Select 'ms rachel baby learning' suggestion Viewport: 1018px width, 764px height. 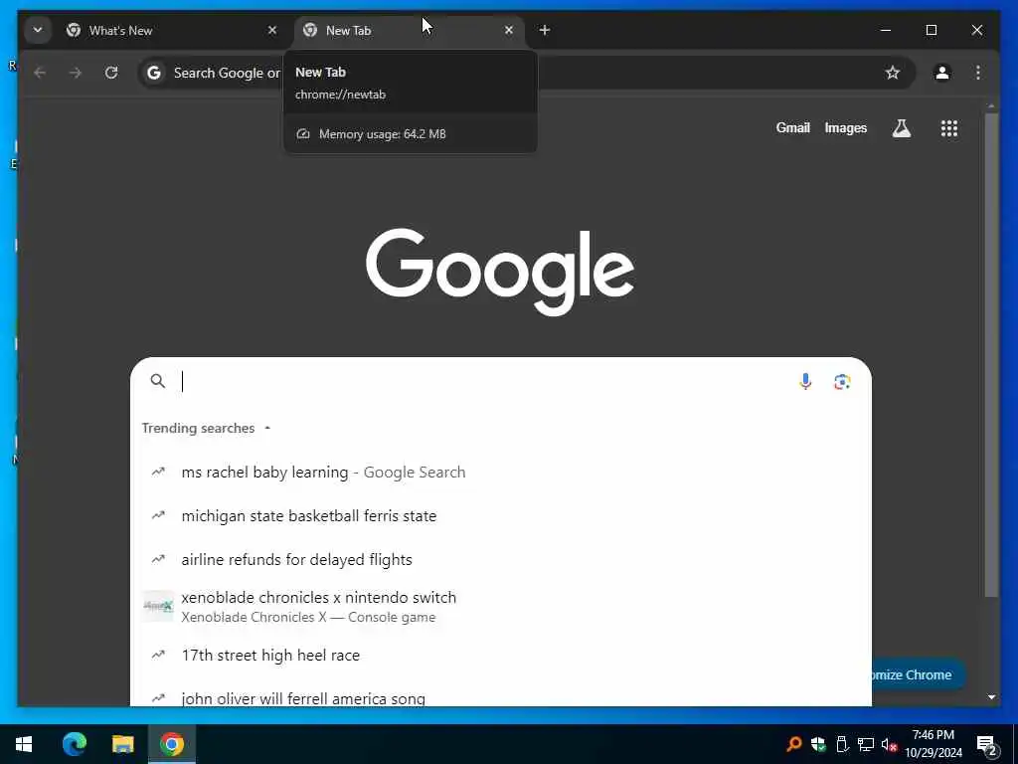point(501,473)
